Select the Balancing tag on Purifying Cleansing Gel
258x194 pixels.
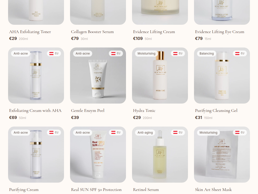click(x=207, y=54)
